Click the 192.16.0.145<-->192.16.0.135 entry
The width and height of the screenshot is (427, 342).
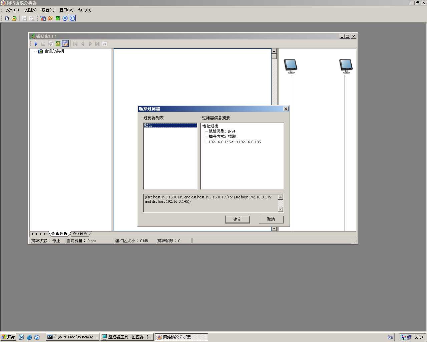[235, 142]
